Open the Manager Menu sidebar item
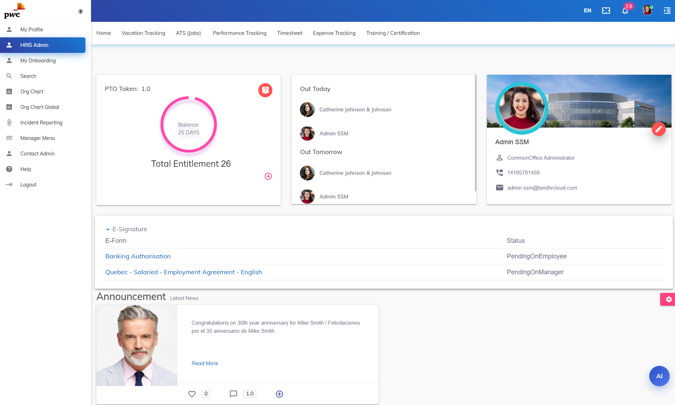Viewport: 675px width, 405px height. (37, 138)
